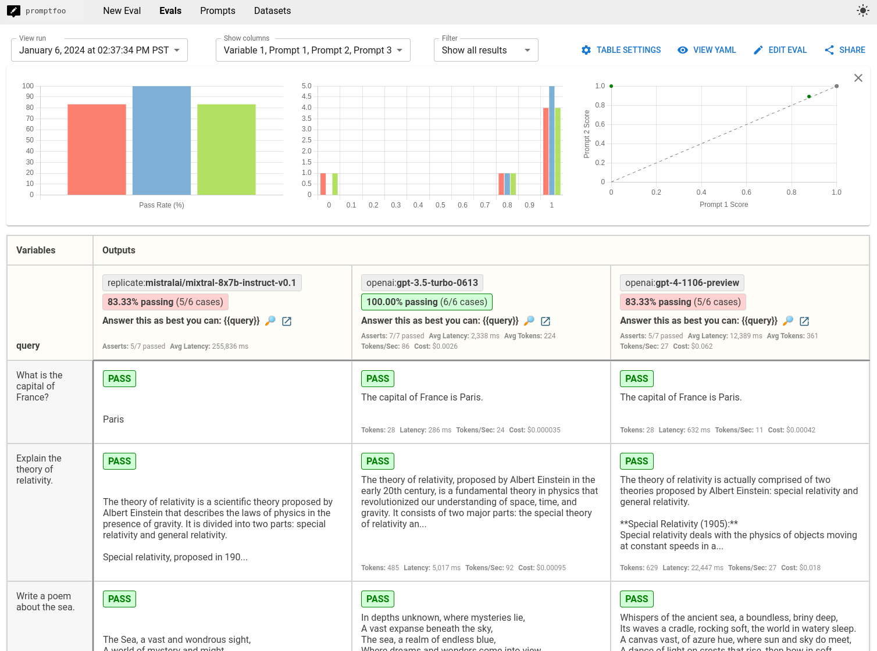
Task: Close the charts panel
Action: tap(858, 78)
